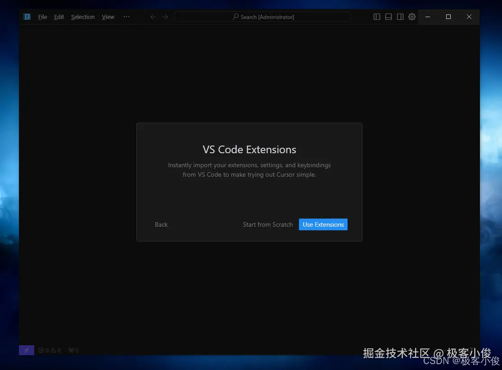The width and height of the screenshot is (502, 370).
Task: Toggle the primary side bar layout icon
Action: pos(377,17)
